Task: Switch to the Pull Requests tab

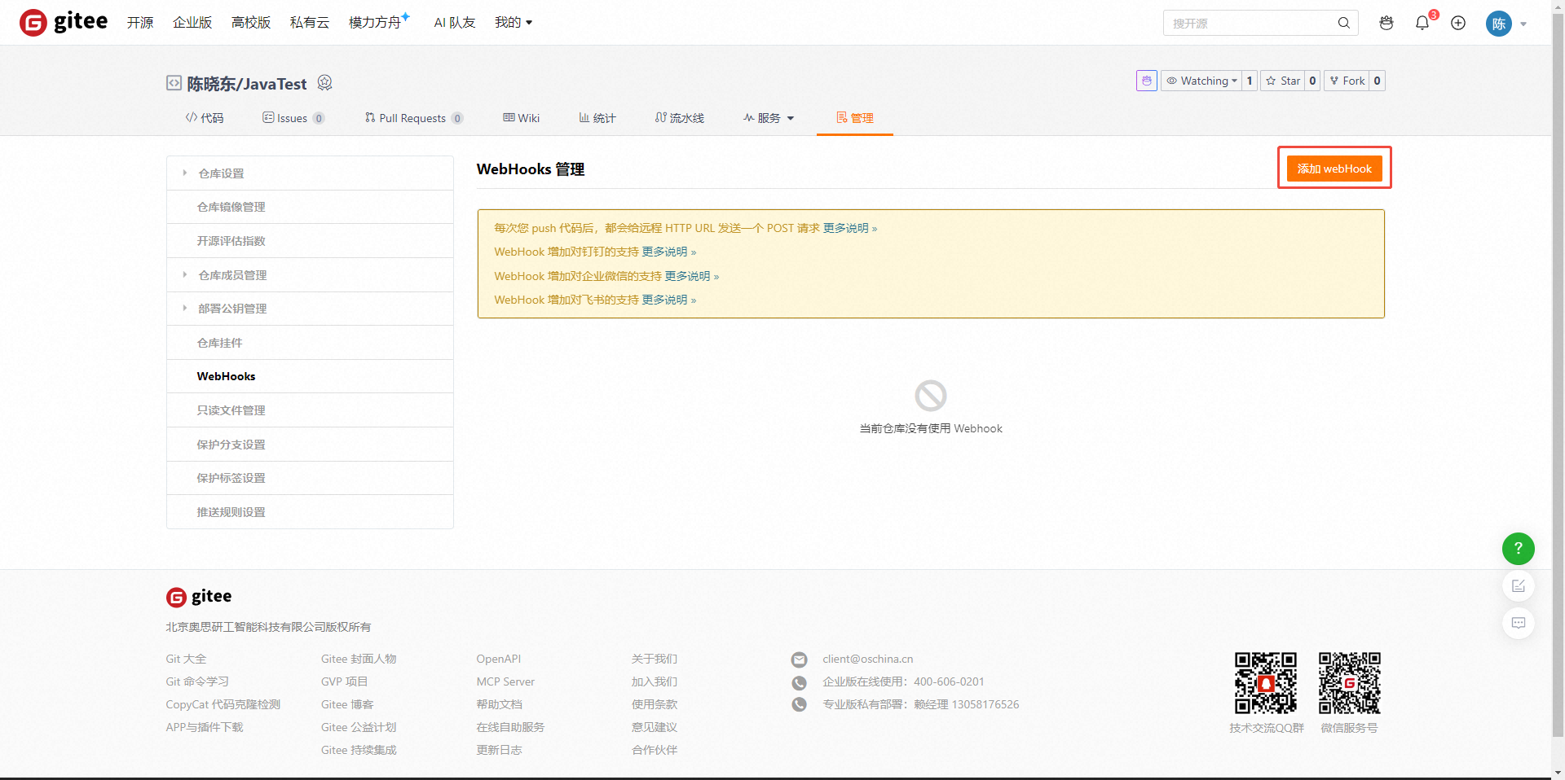Action: click(x=412, y=118)
